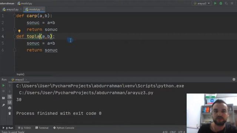Click the function name topla on line 4

(33, 36)
